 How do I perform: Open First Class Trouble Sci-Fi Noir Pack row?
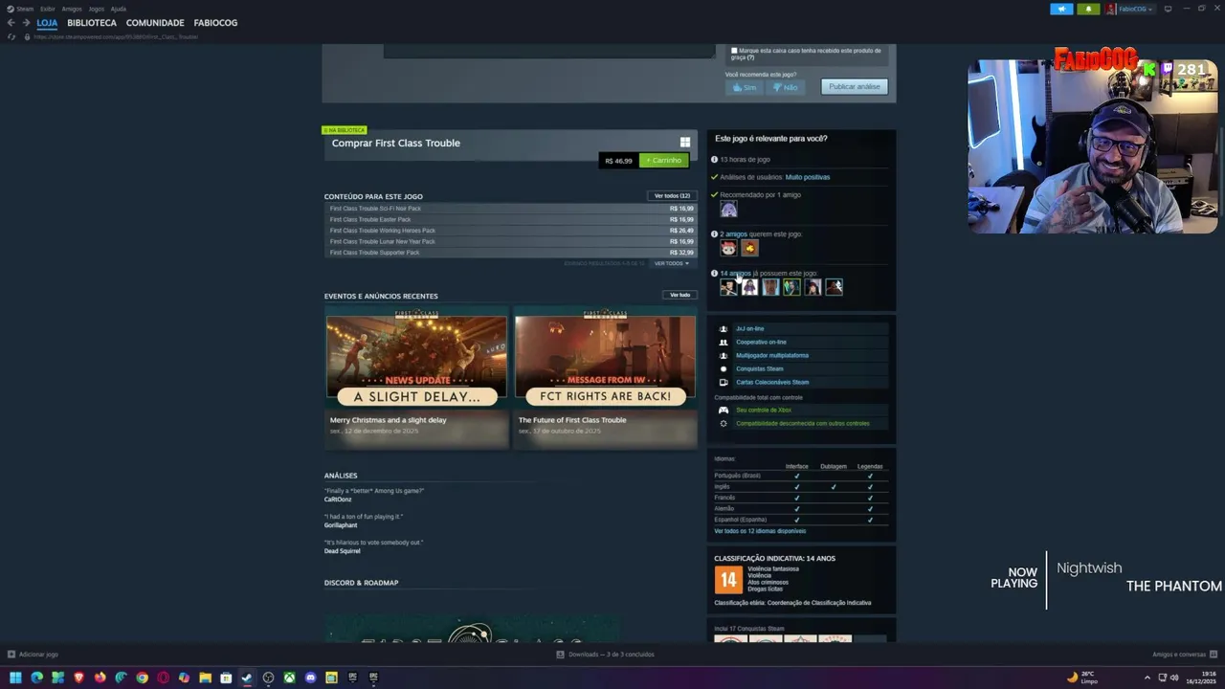pyautogui.click(x=511, y=209)
